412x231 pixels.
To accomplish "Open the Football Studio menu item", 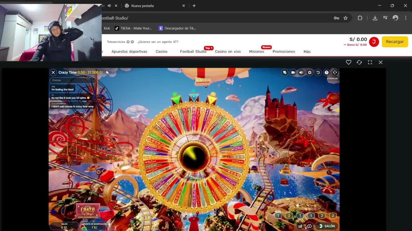I will (x=193, y=51).
